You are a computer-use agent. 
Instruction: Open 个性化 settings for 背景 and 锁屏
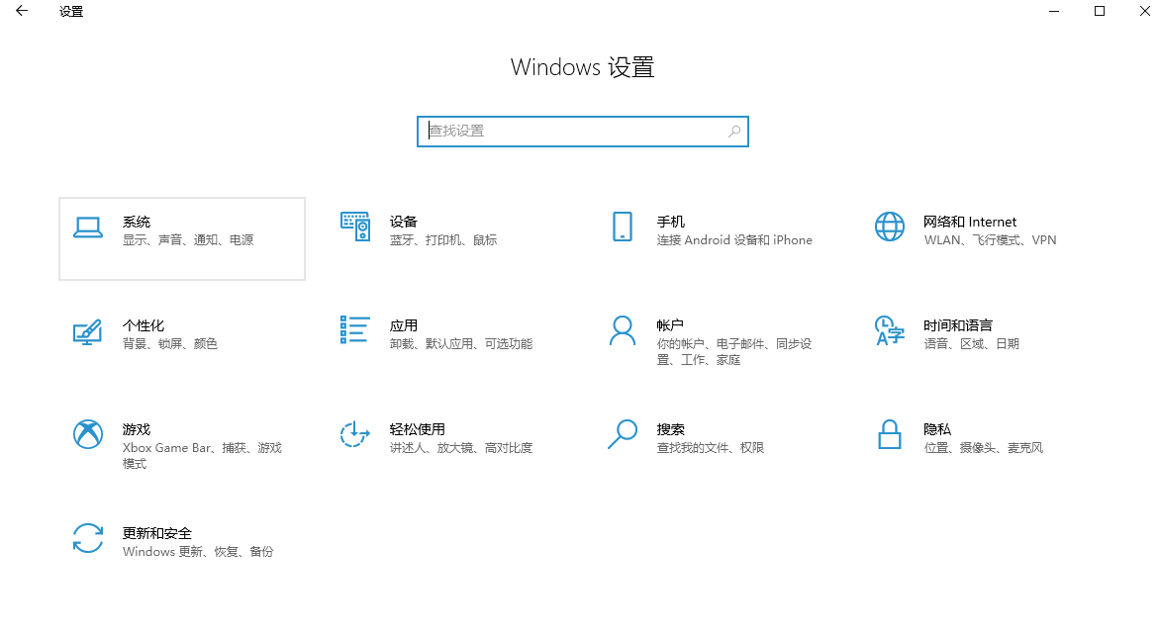click(182, 333)
